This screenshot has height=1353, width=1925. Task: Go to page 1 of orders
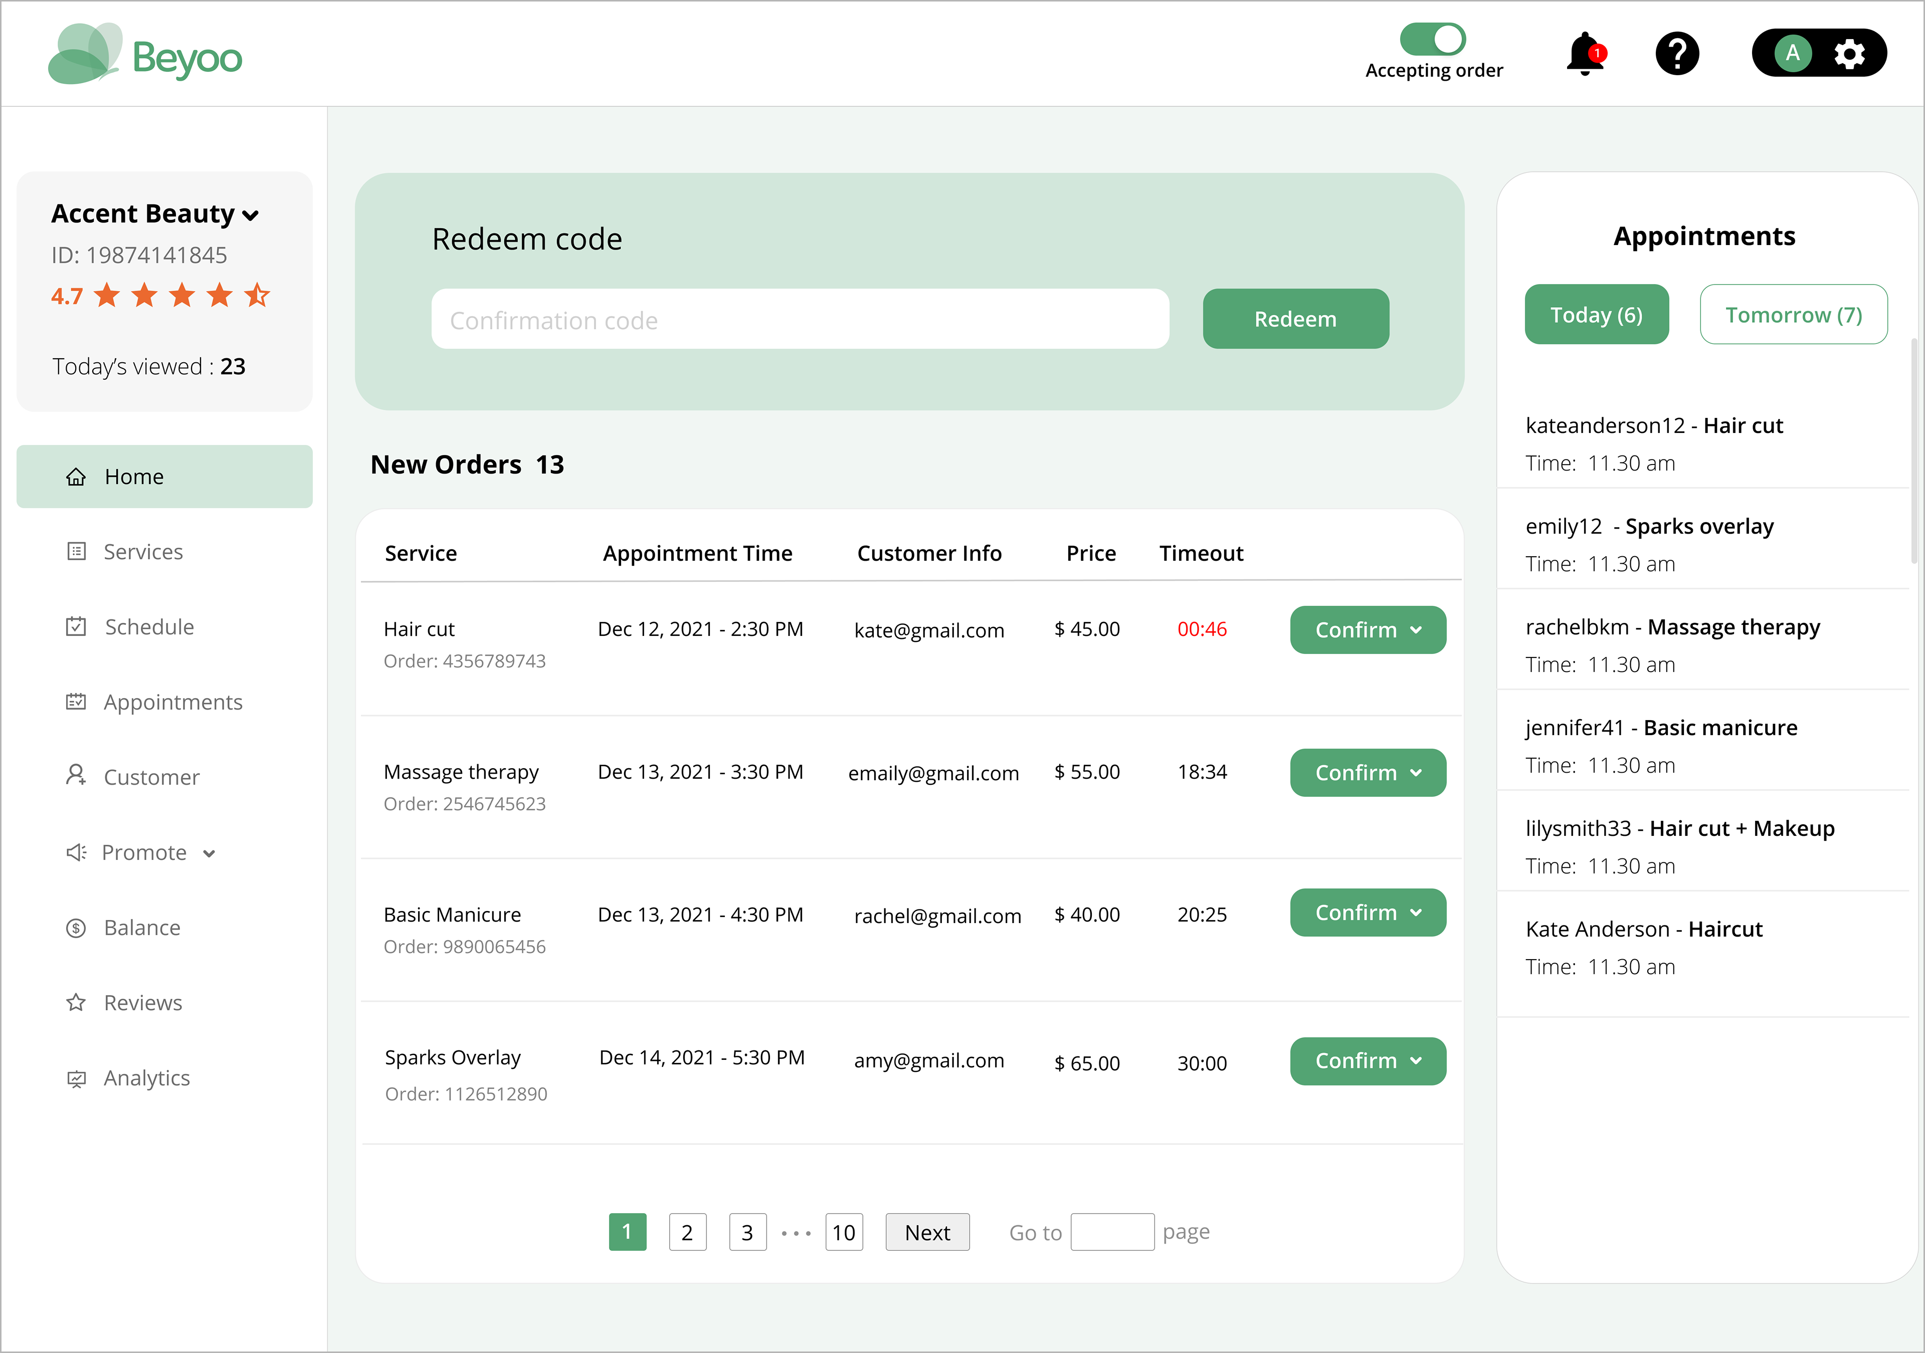click(627, 1232)
